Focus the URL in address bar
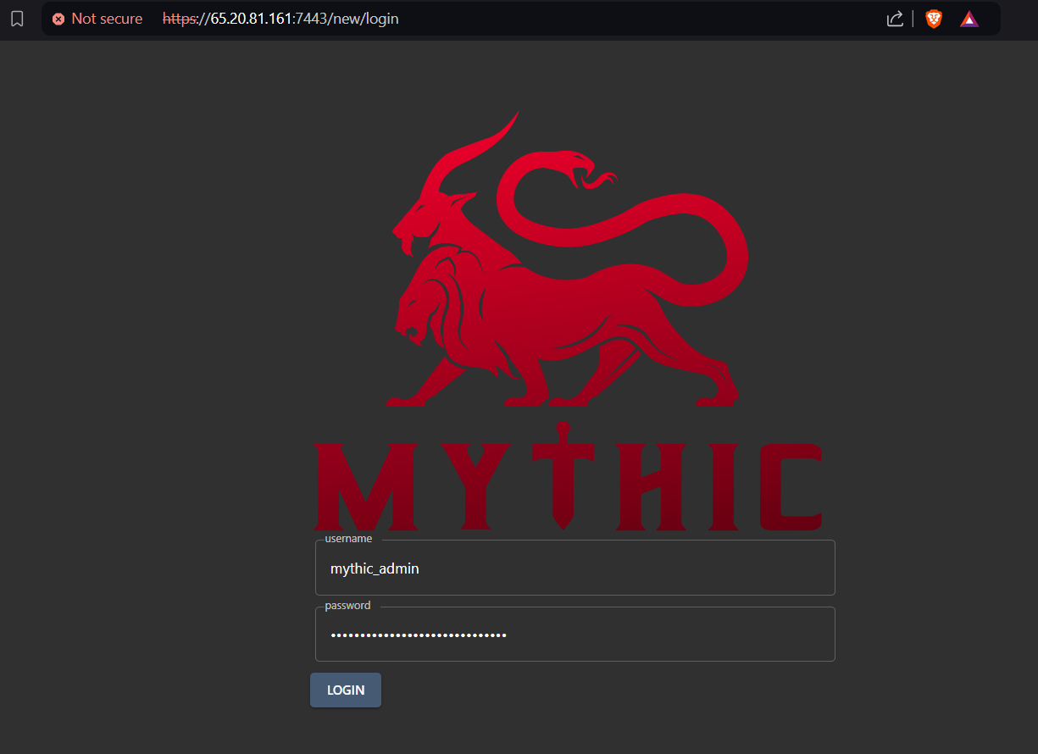Screen dimensions: 1038x754 280,19
